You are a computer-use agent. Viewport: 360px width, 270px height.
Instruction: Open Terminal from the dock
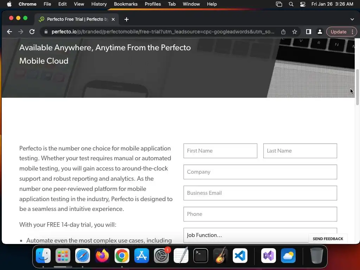click(x=201, y=256)
